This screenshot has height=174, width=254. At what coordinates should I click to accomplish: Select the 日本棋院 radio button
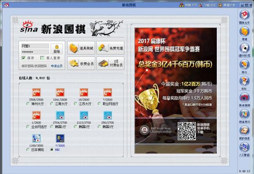click(28, 150)
